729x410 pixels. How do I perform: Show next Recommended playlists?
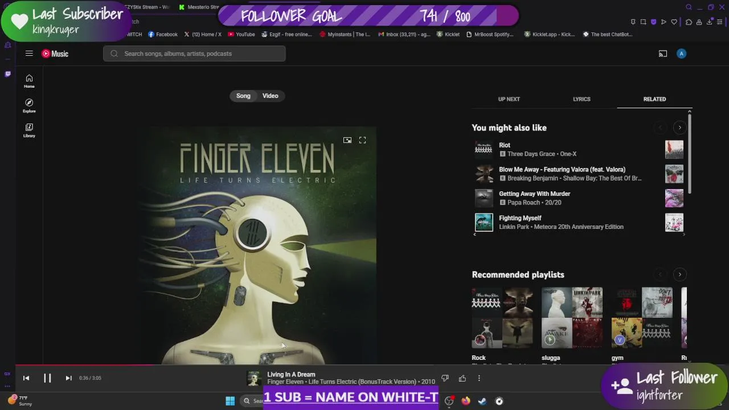(679, 274)
